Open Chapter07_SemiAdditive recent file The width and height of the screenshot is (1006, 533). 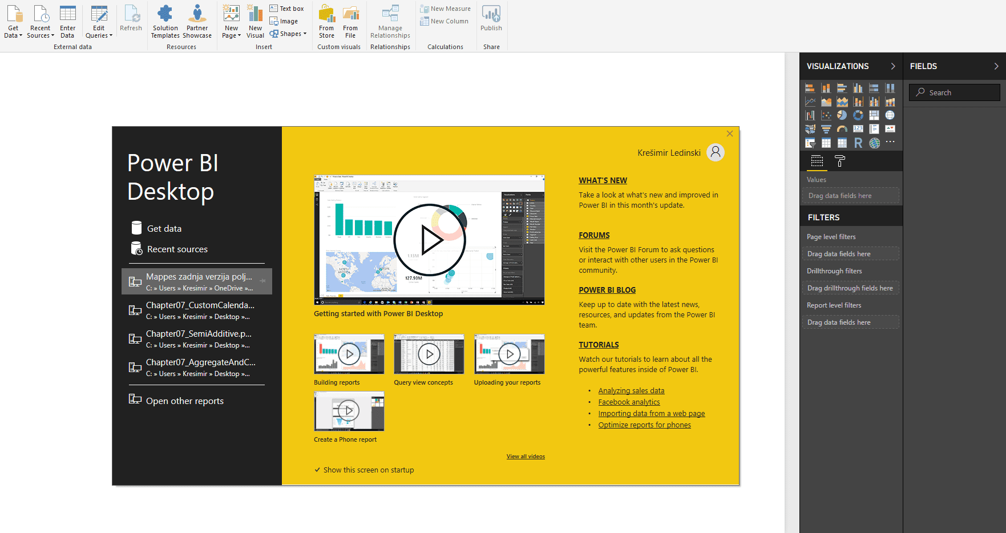(x=197, y=338)
